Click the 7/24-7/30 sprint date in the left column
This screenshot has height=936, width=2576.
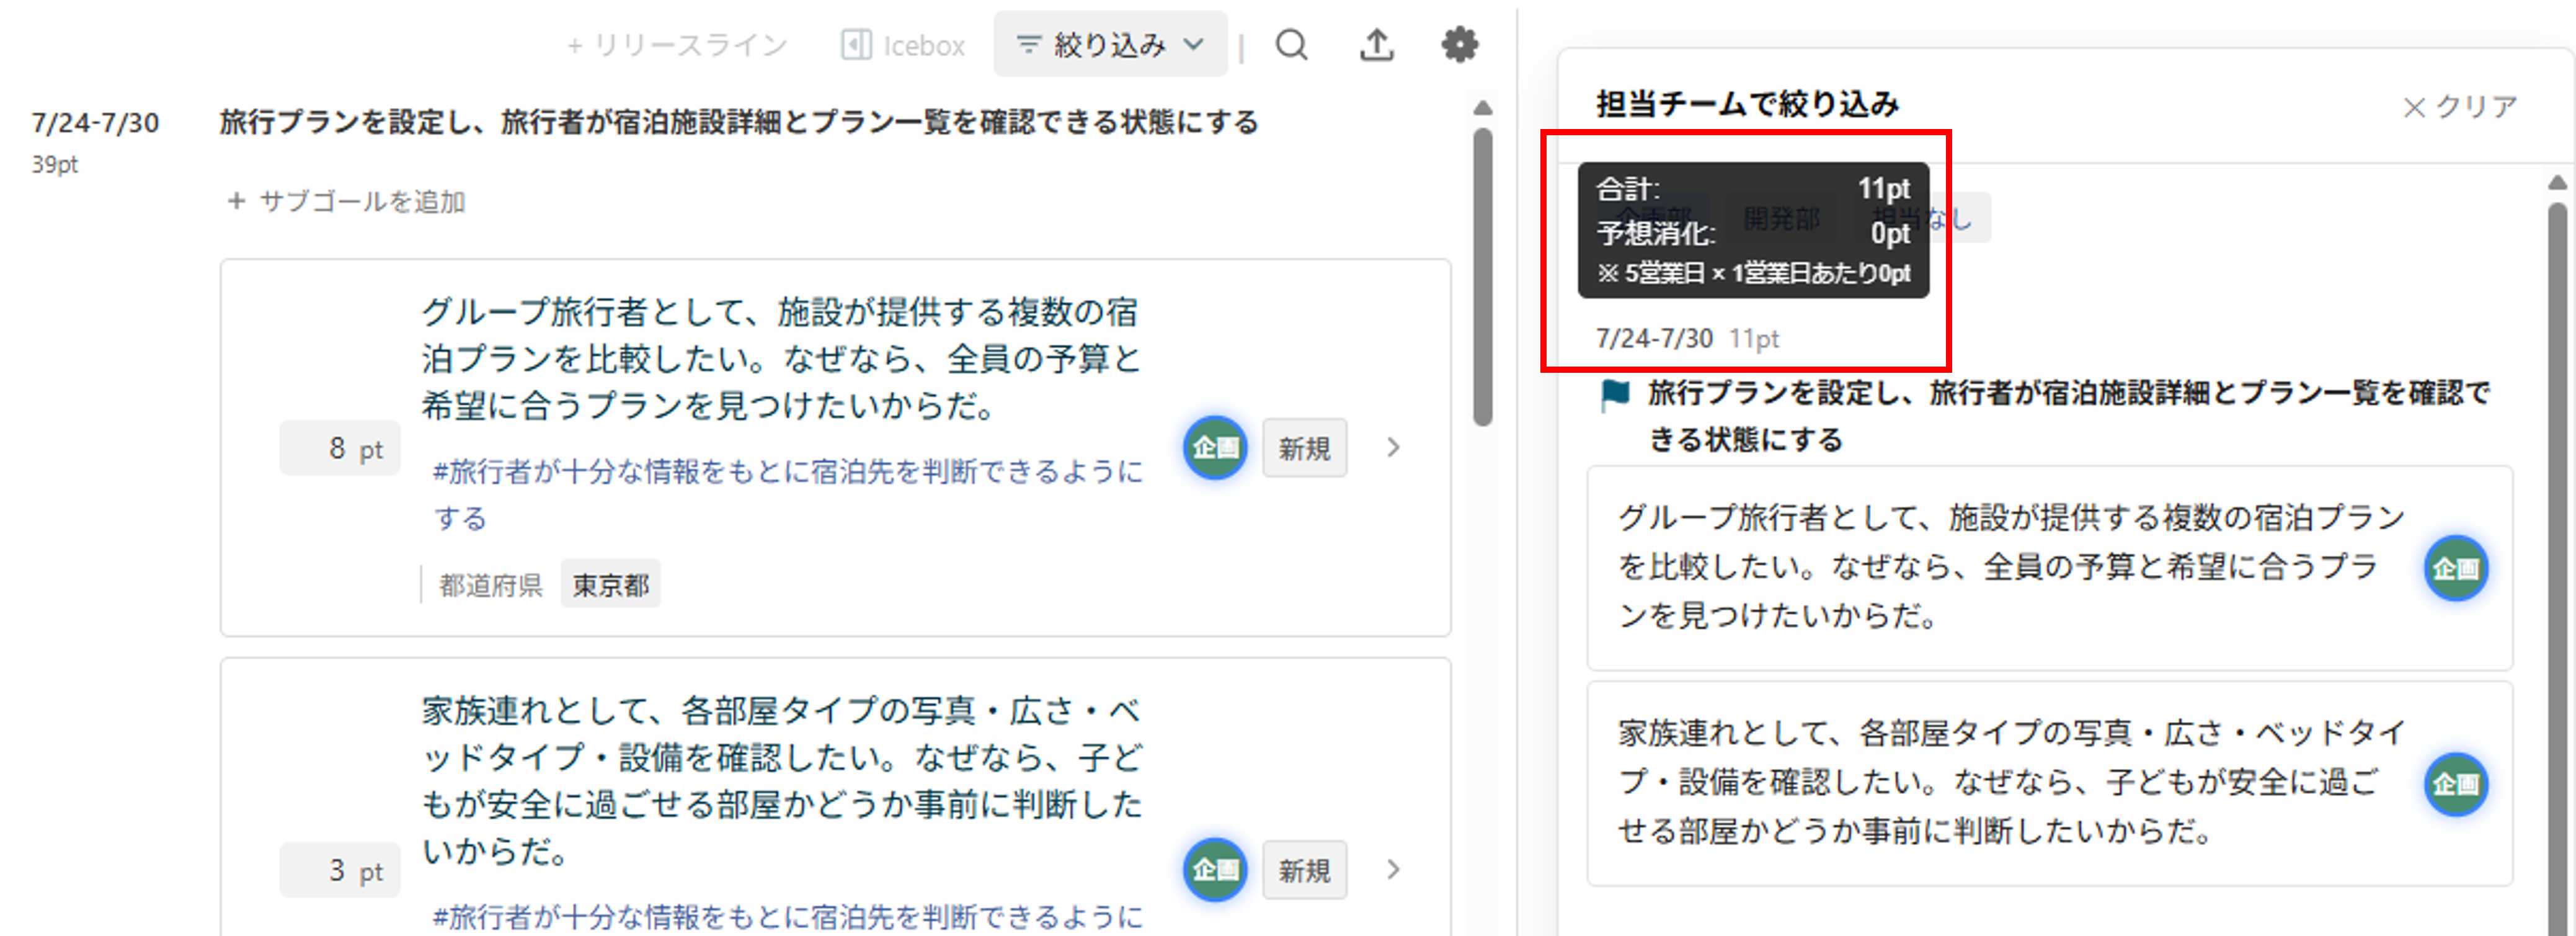[95, 123]
